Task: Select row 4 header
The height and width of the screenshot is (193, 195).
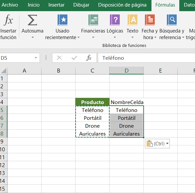Action: pos(4,102)
